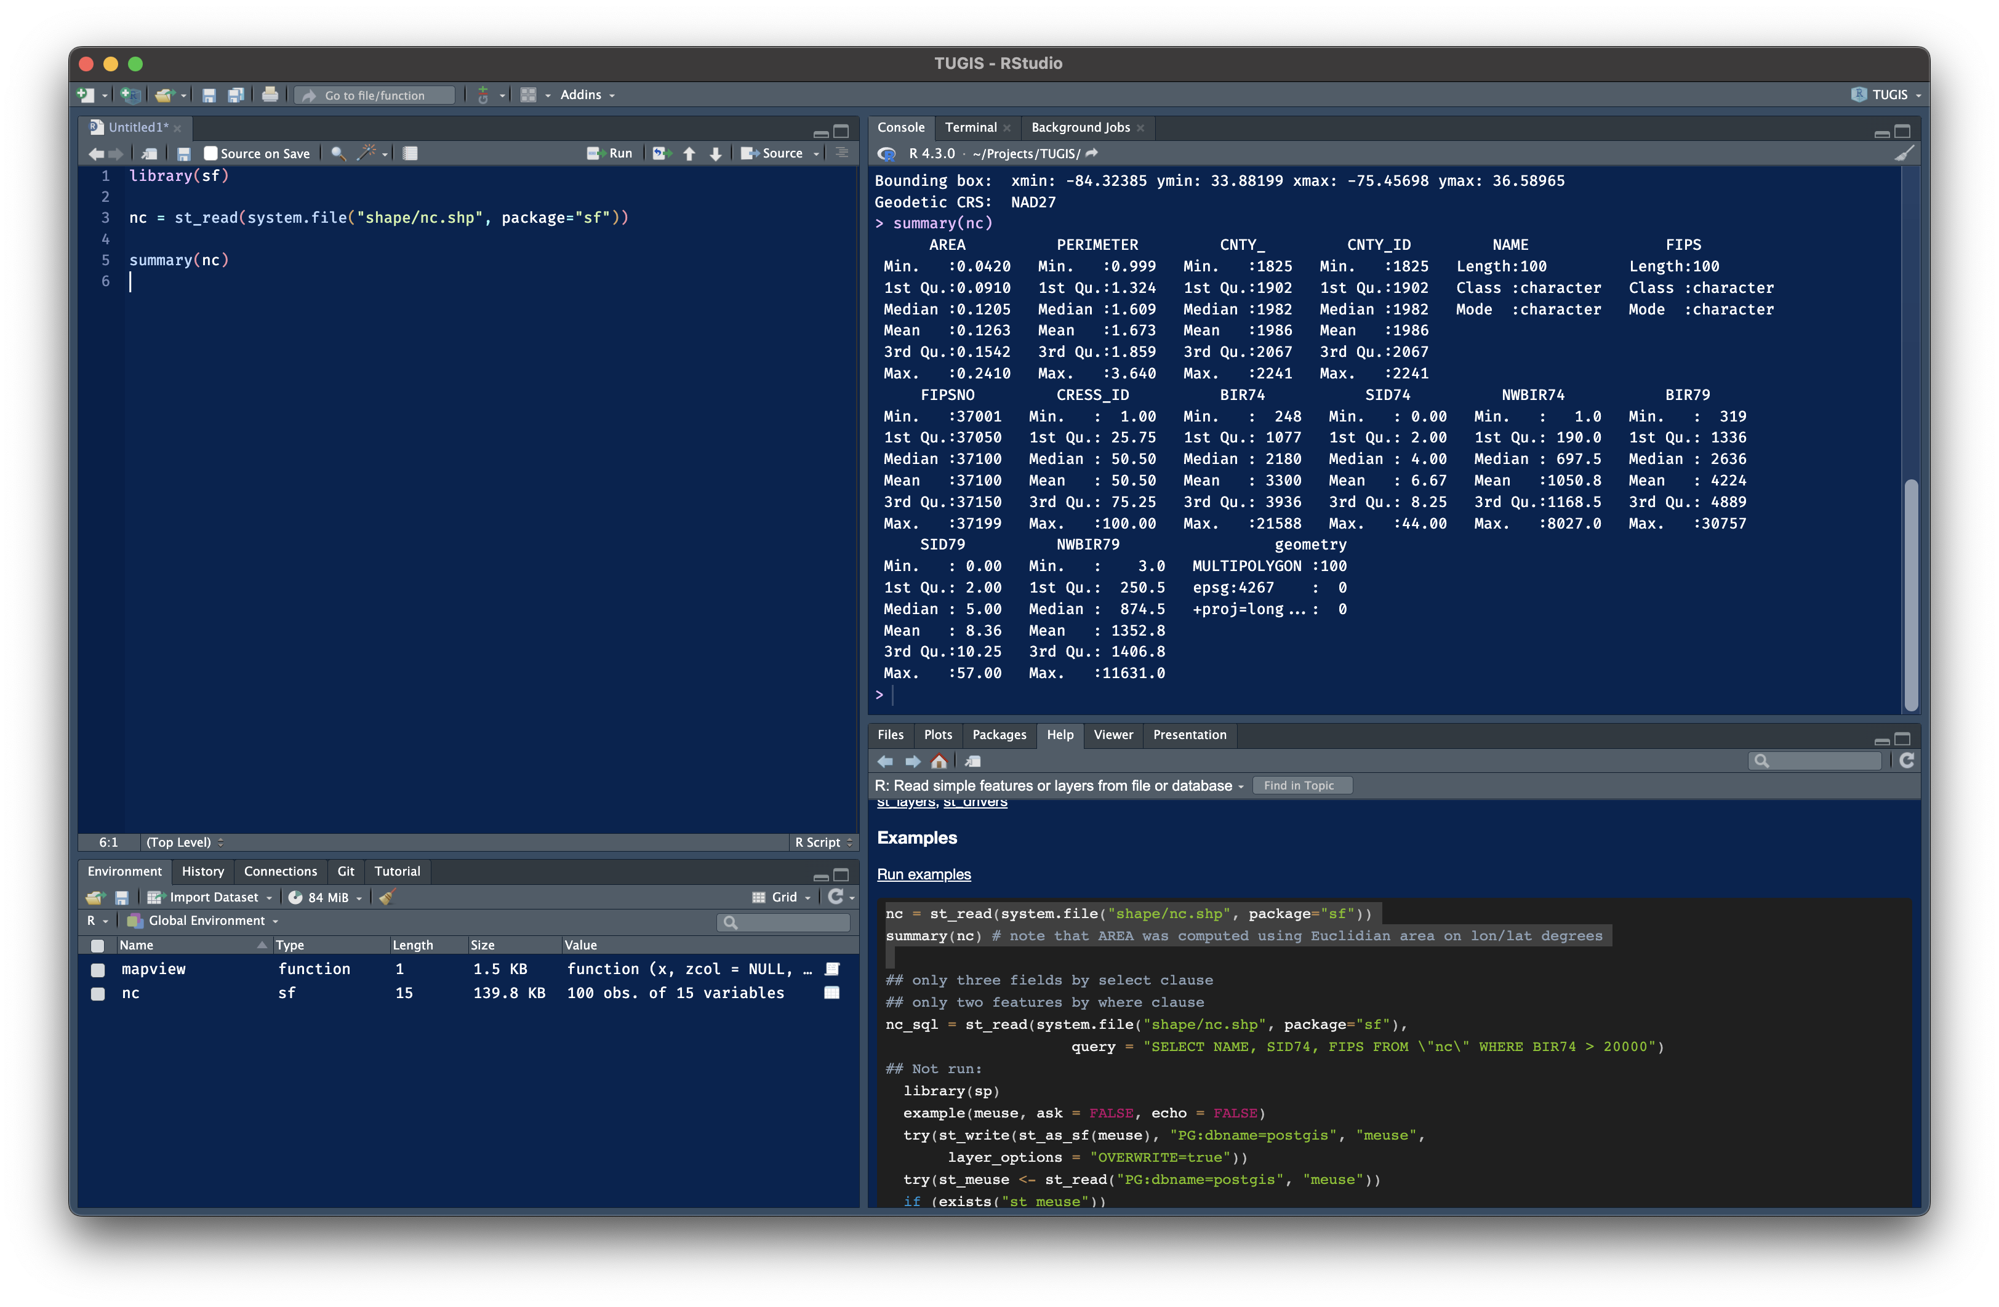The width and height of the screenshot is (1999, 1307).
Task: Click the Find in Topic field
Action: 1300,785
